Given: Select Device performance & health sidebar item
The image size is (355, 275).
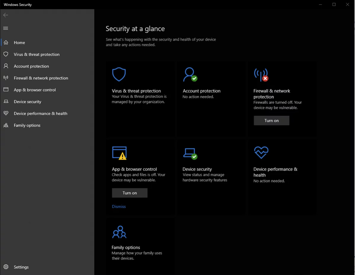Looking at the screenshot, I should point(40,114).
